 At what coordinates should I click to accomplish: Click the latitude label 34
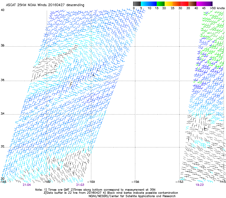(x=2, y=114)
